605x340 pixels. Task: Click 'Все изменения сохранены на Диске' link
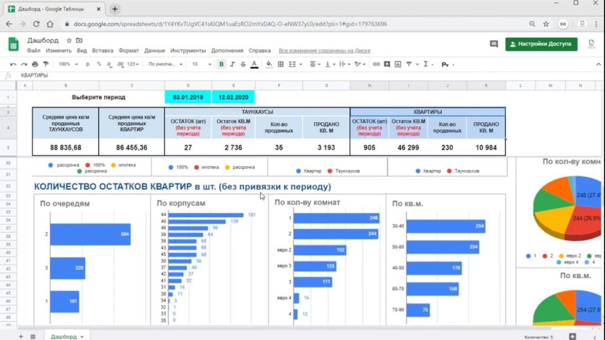[324, 51]
